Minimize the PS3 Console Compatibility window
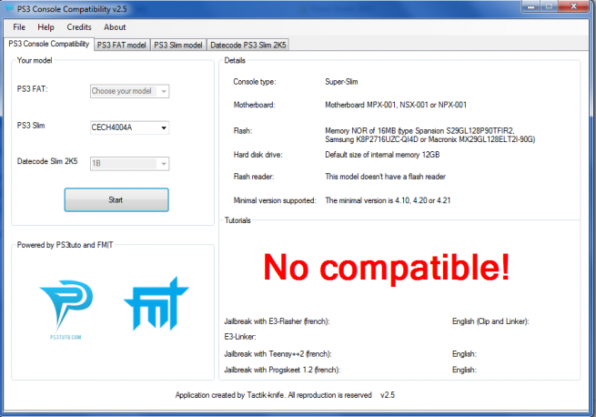 tap(530, 6)
